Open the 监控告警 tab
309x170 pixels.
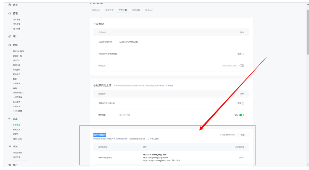click(109, 10)
